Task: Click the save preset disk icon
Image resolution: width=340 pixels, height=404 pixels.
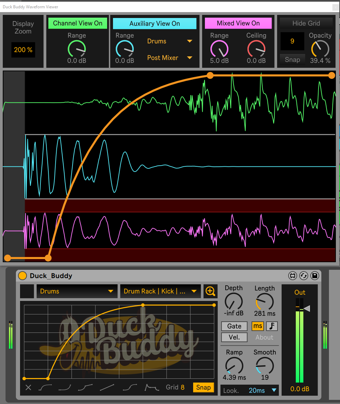Action: pyautogui.click(x=314, y=276)
